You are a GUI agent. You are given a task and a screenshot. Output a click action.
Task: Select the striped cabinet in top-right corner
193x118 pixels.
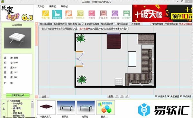pos(146,39)
